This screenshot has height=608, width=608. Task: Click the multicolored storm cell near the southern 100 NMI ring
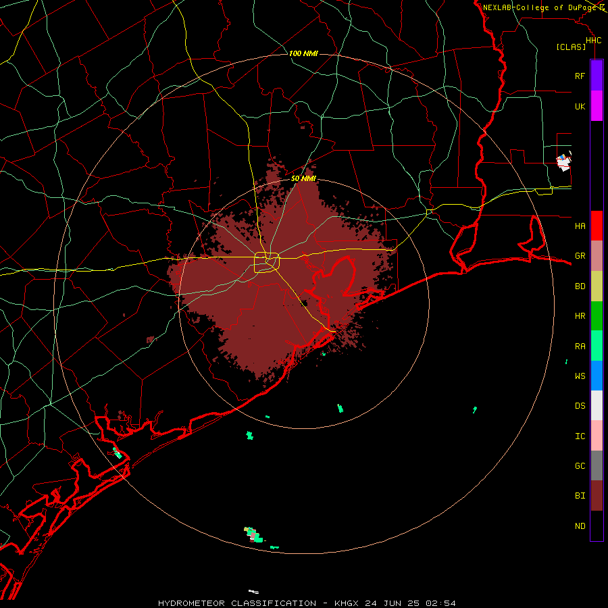coord(253,534)
